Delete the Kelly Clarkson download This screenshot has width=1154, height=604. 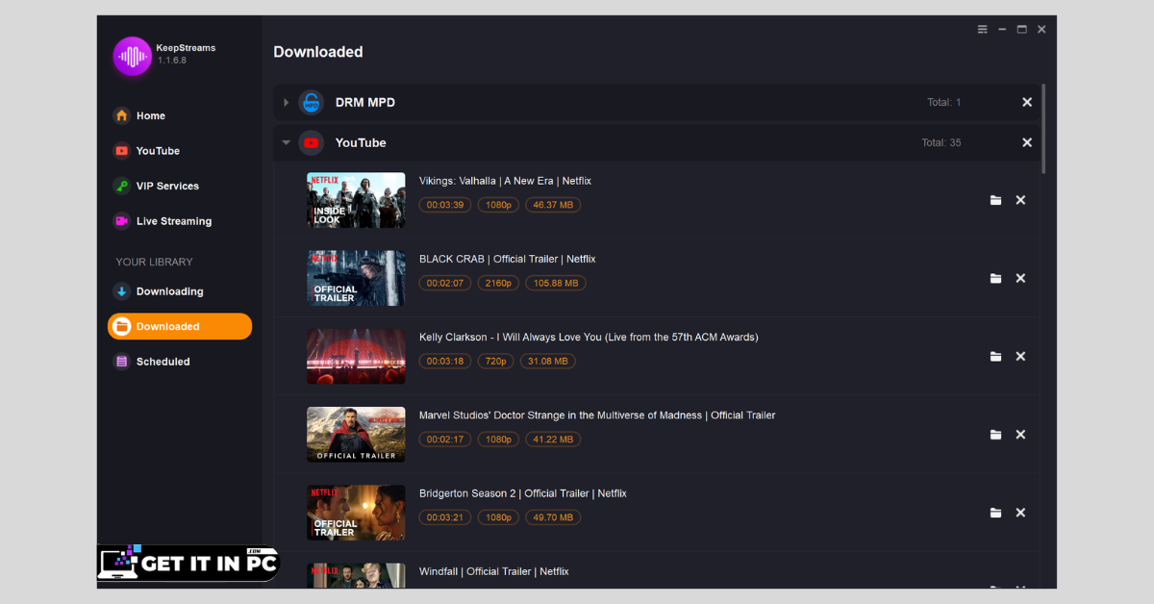(1020, 356)
